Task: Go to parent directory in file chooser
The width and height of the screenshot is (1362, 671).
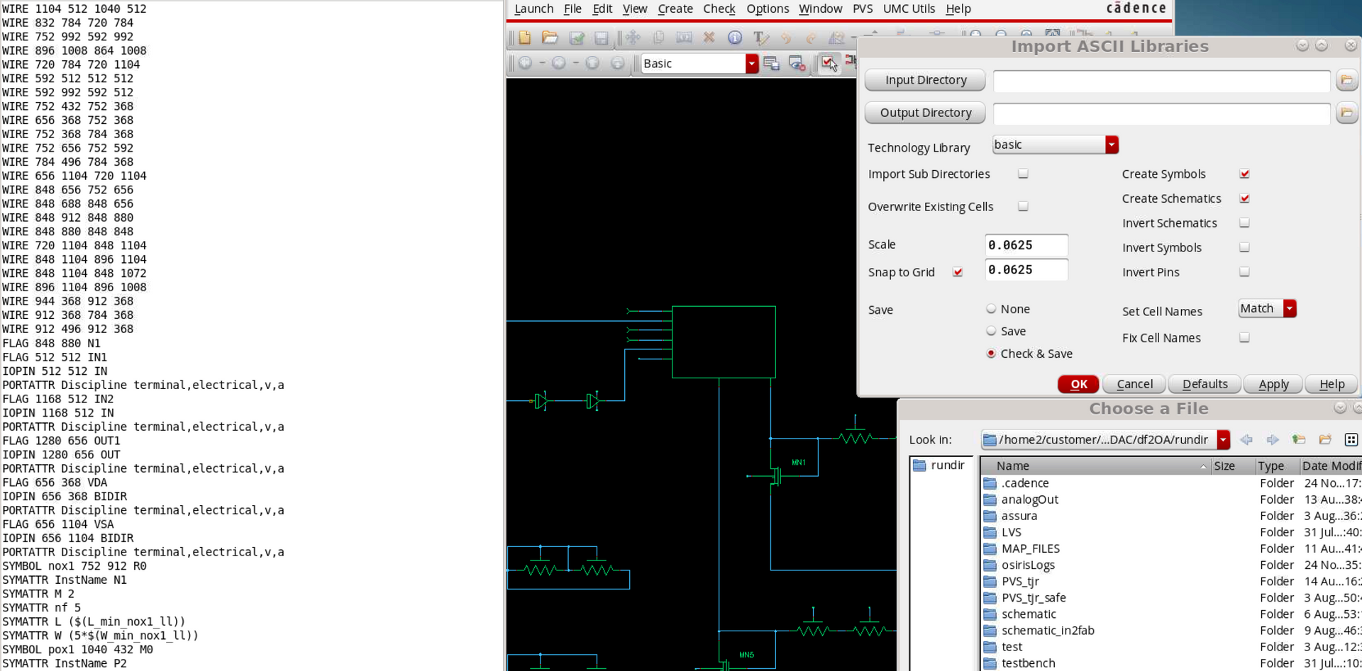Action: tap(1299, 440)
